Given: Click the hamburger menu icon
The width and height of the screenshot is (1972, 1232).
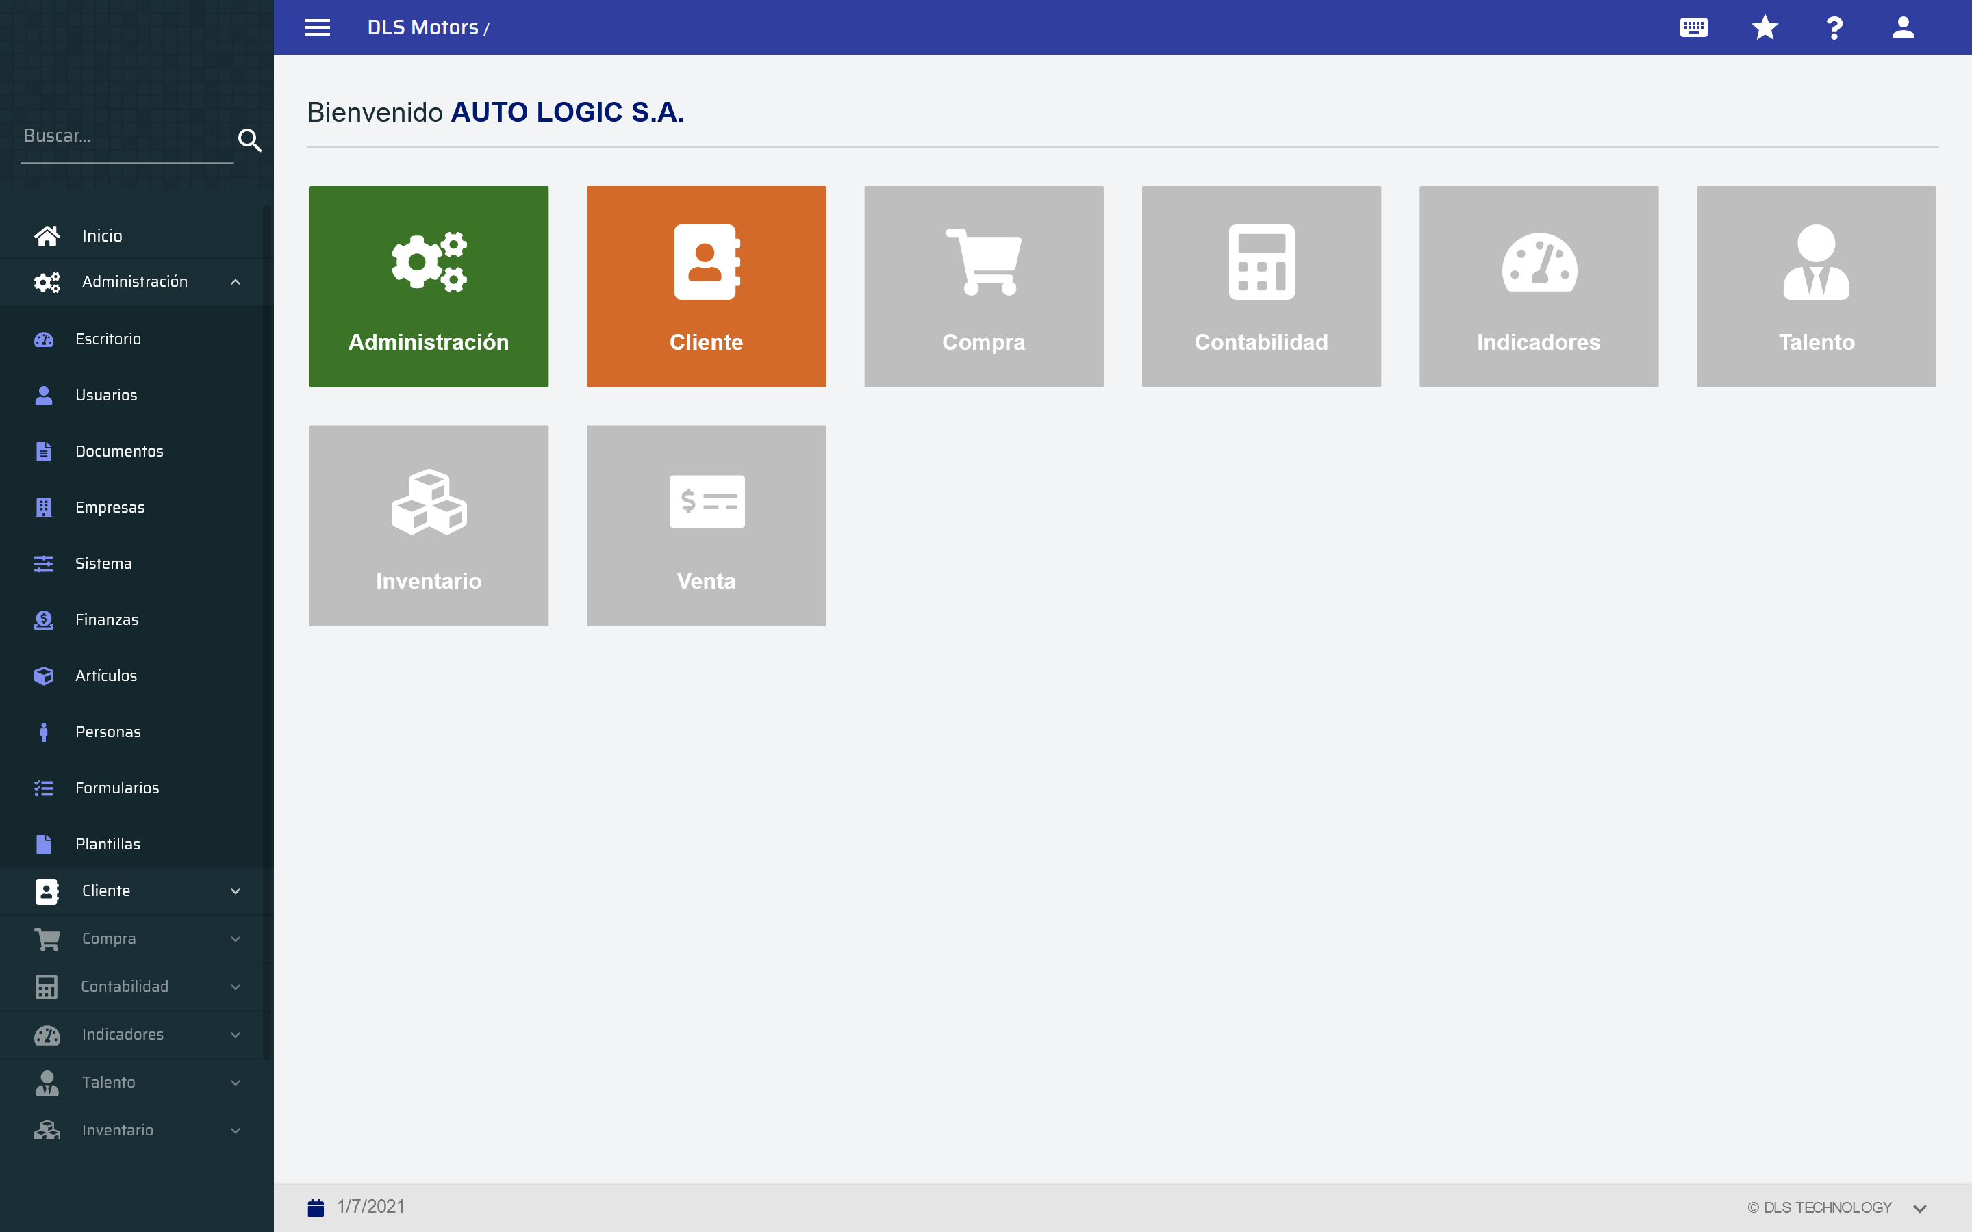Looking at the screenshot, I should [x=317, y=27].
